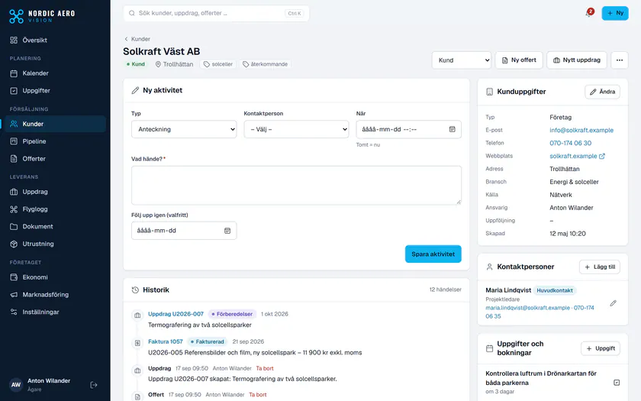Click the Vad hände text area
The image size is (641, 401).
coord(296,186)
